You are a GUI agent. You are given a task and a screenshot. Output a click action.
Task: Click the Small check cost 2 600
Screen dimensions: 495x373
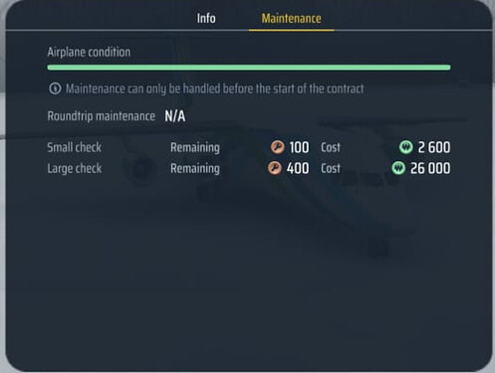[x=434, y=147]
